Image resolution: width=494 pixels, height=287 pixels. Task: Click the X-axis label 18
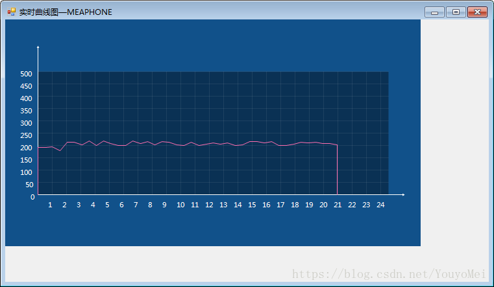295,205
